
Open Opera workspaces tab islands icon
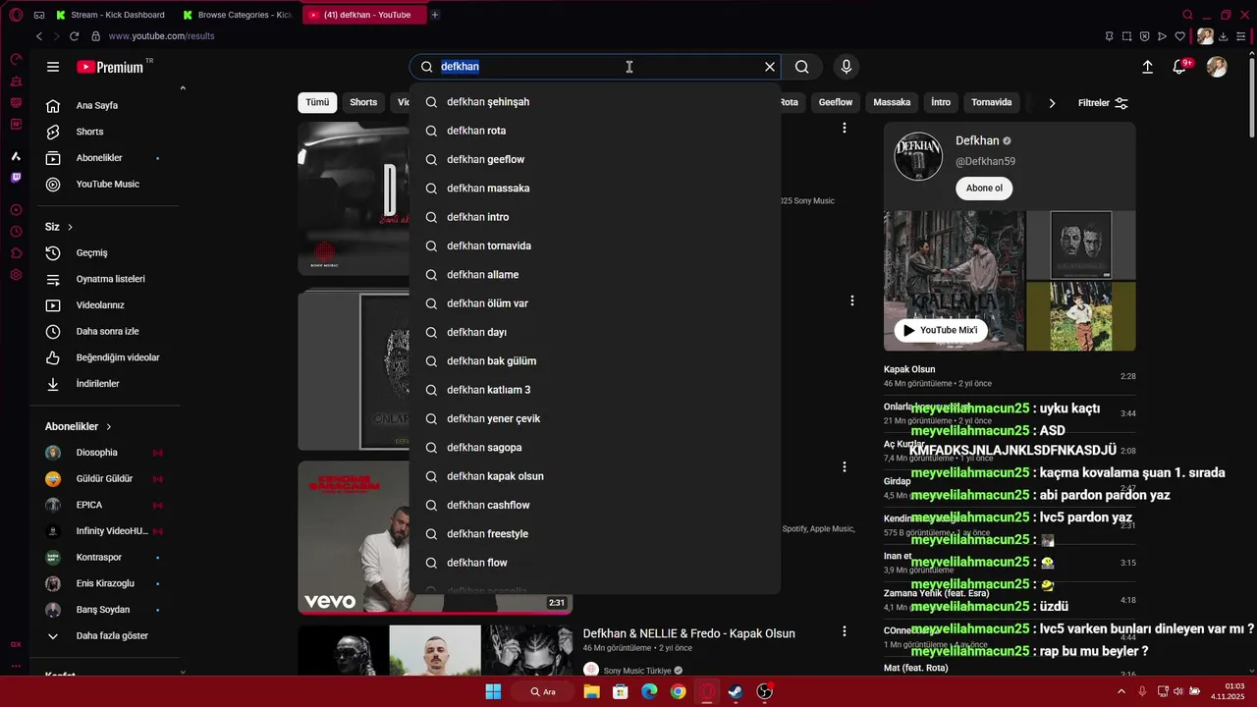(38, 15)
